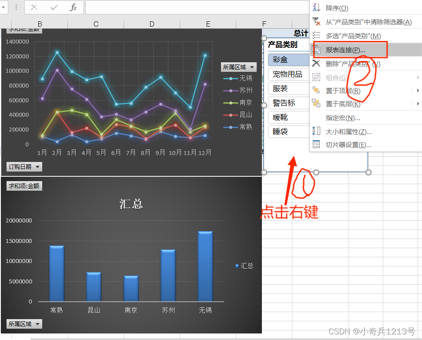Click 汇总 legend entry in bar chart

pos(244,266)
